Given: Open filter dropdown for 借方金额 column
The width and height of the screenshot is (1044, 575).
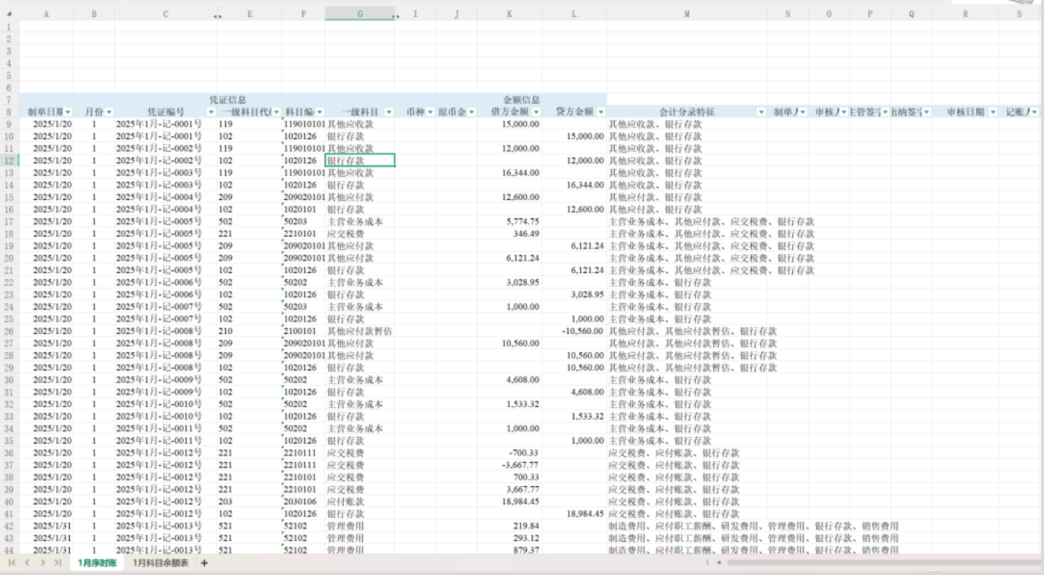Looking at the screenshot, I should click(x=536, y=112).
